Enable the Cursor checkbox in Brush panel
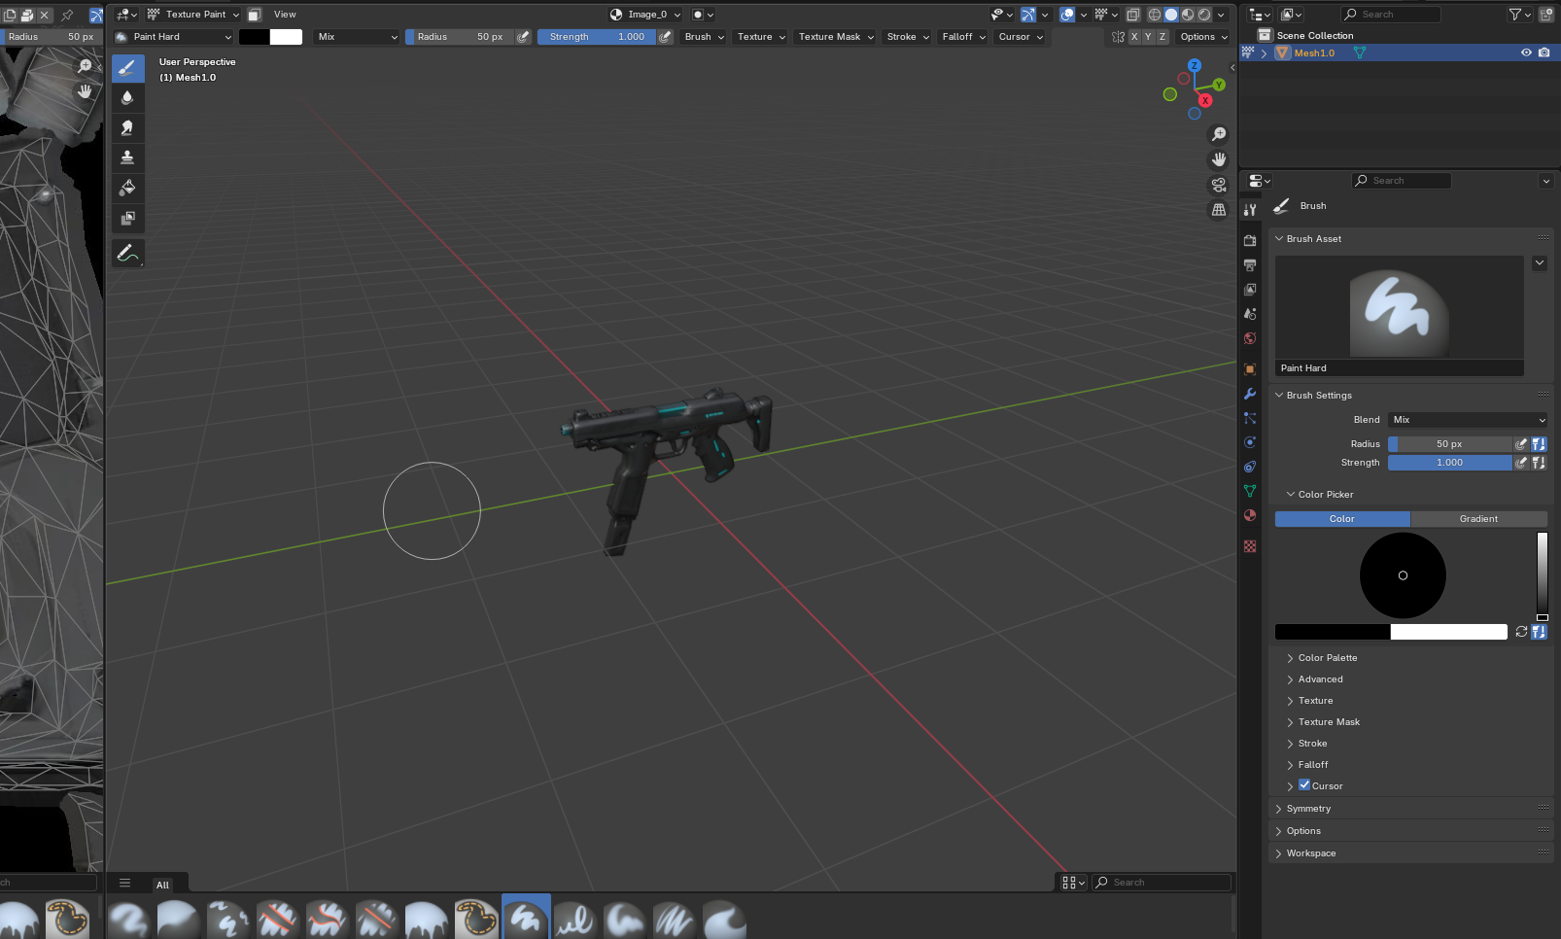1561x939 pixels. coord(1304,785)
